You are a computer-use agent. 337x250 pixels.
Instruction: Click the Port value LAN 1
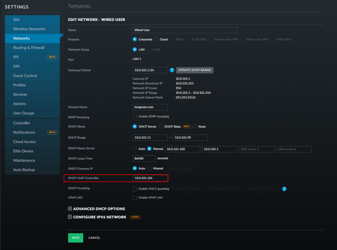click(x=137, y=59)
